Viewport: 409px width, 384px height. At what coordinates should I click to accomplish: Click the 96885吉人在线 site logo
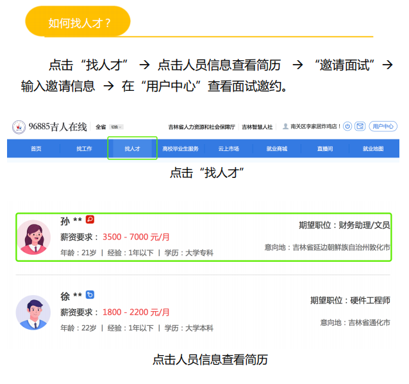point(49,127)
